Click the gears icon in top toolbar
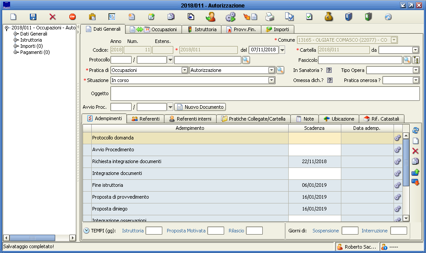The height and width of the screenshot is (253, 426). (230, 17)
